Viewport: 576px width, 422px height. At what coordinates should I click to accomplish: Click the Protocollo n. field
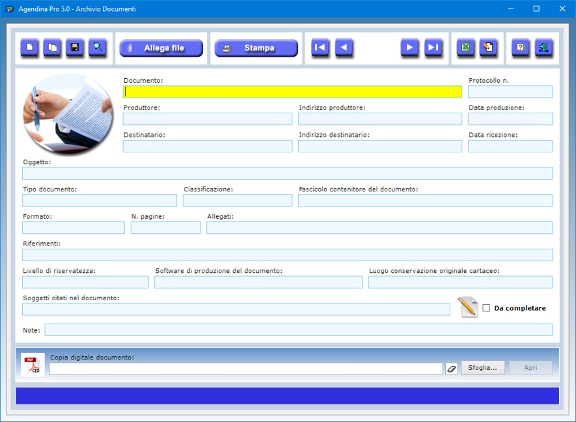[510, 92]
